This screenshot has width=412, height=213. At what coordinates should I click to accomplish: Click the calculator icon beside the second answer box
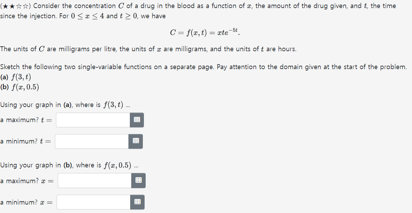click(135, 141)
